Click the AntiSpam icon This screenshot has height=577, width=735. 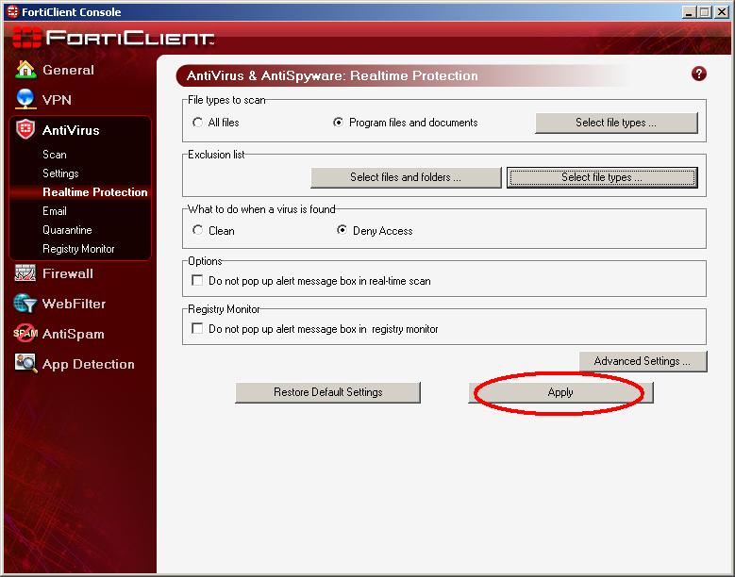pos(25,334)
